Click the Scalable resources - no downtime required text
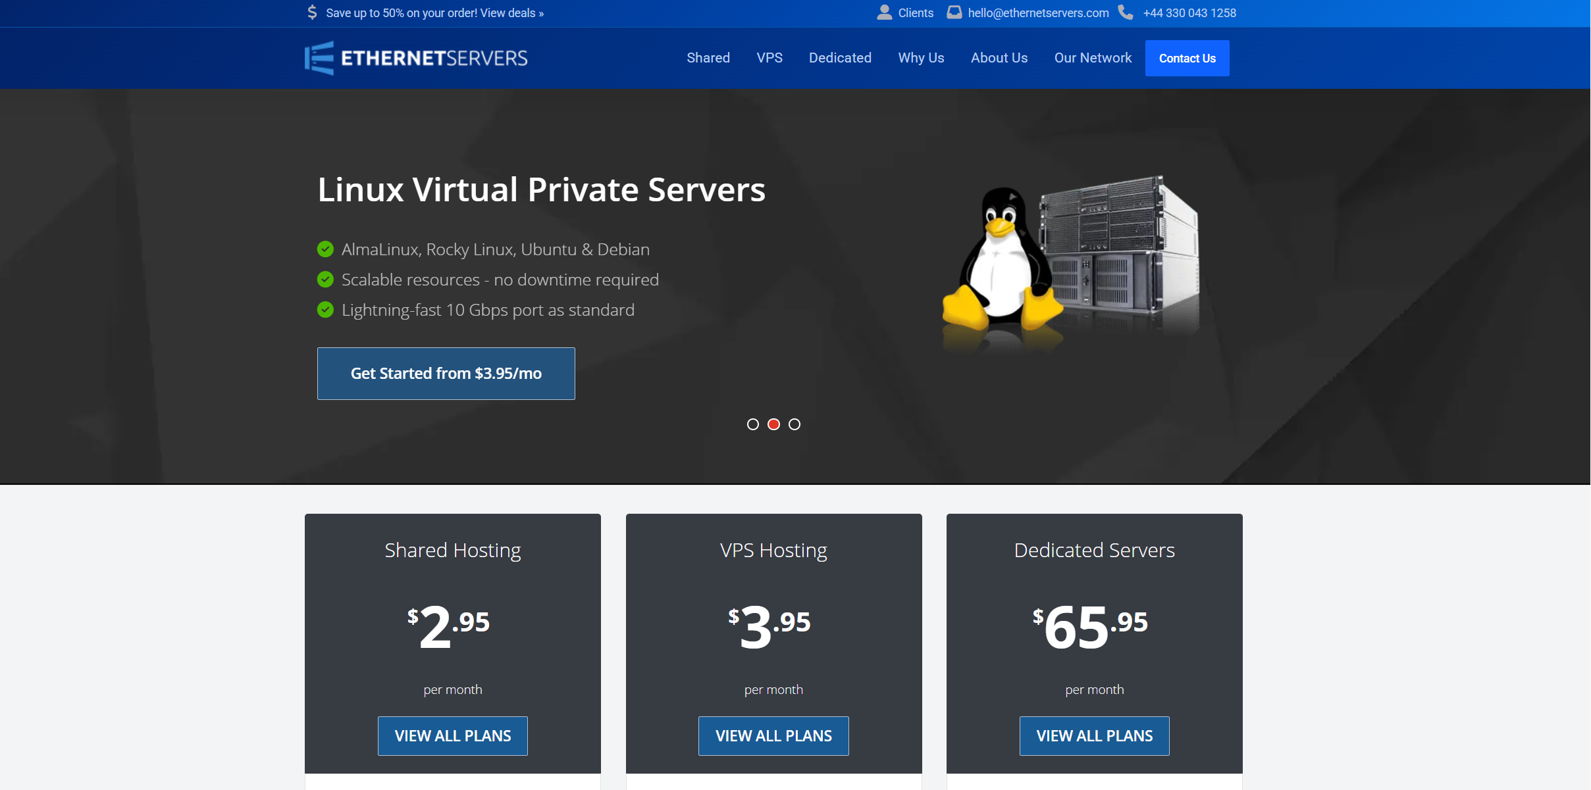 coord(500,280)
